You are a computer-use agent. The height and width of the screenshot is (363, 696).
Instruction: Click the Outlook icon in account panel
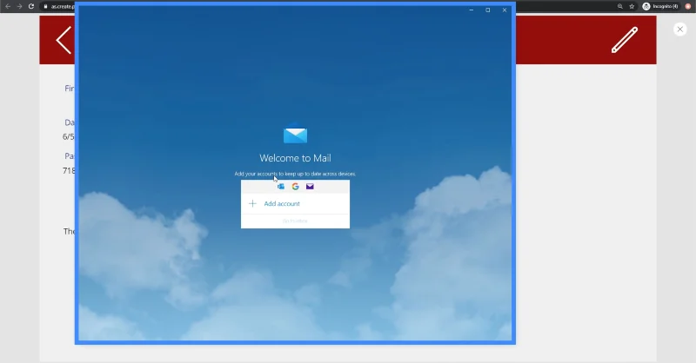pos(280,187)
